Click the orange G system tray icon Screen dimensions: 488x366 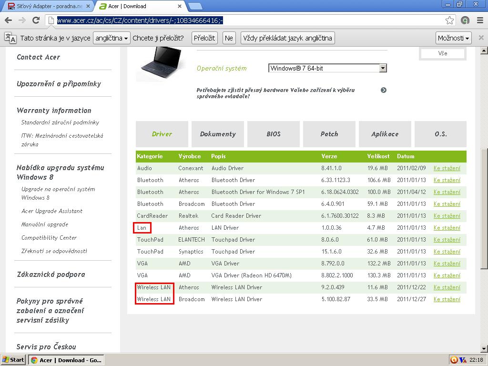click(x=454, y=360)
